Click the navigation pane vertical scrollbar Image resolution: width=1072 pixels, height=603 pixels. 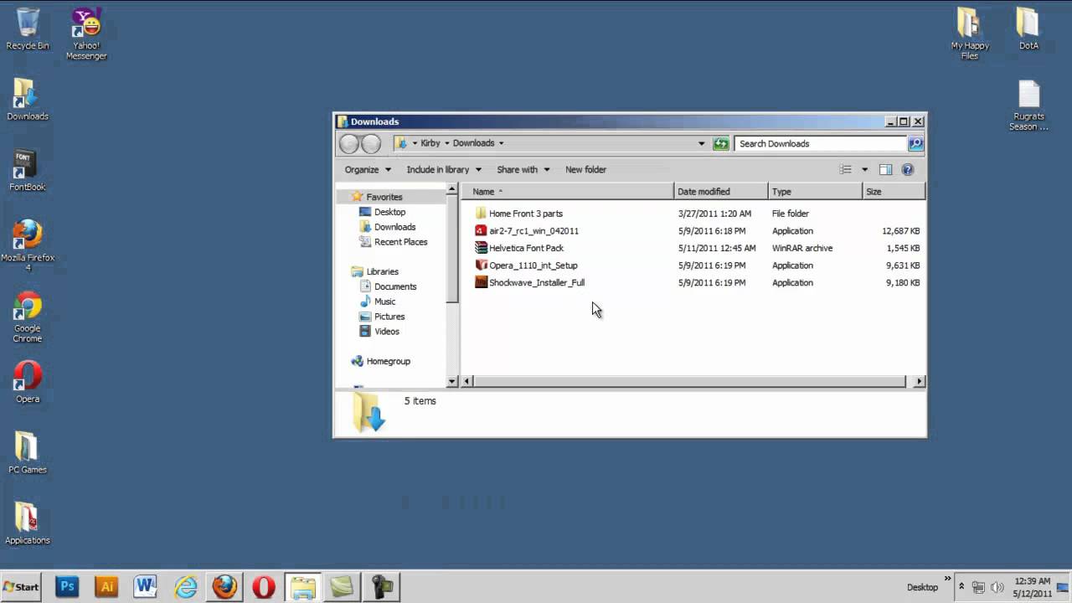(452, 249)
